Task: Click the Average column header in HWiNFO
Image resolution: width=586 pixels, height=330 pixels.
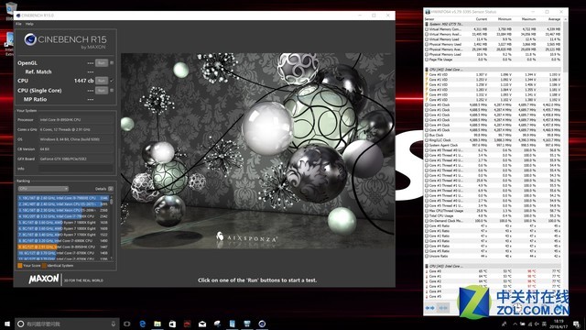Action: click(553, 19)
